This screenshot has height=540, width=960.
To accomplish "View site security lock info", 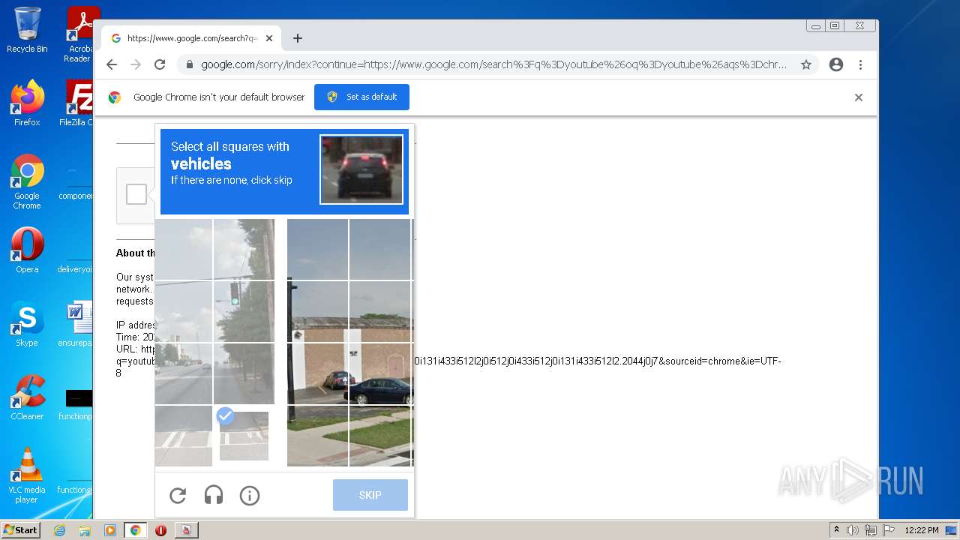I will pos(190,64).
